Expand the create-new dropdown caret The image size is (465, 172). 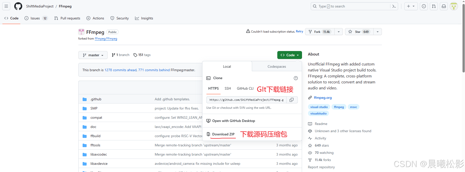point(414,6)
